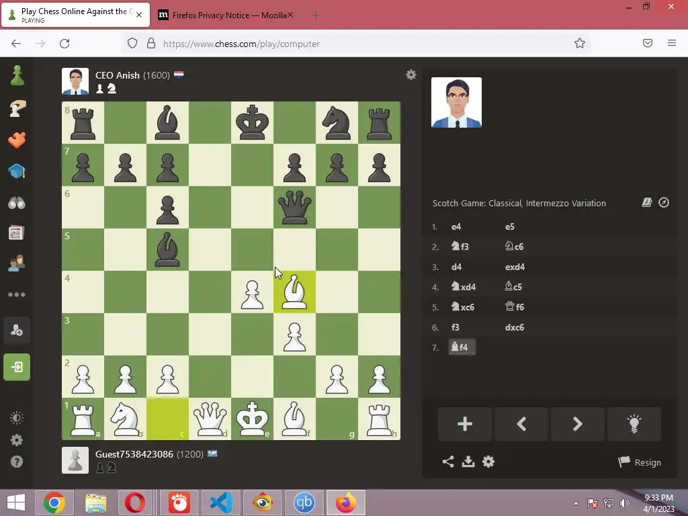The image size is (688, 516).
Task: Share the game using share icon
Action: tap(448, 462)
